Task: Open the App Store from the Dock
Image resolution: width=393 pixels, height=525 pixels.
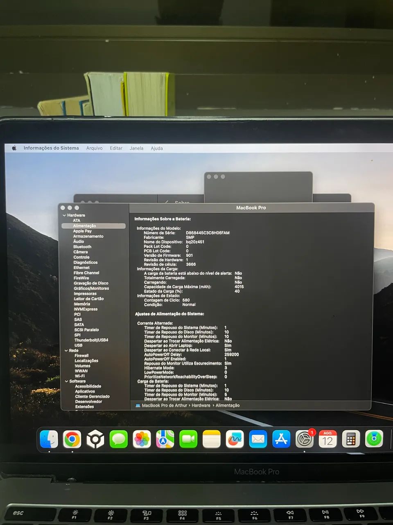Action: pyautogui.click(x=281, y=439)
